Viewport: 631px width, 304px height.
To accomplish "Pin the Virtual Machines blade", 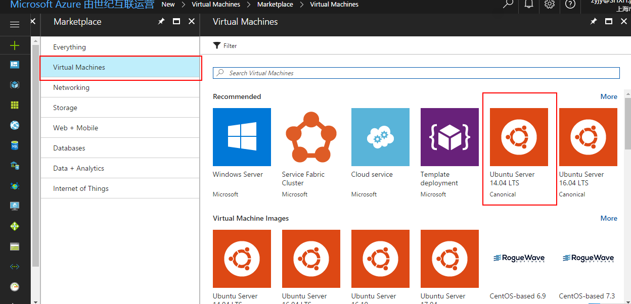I will coord(594,21).
